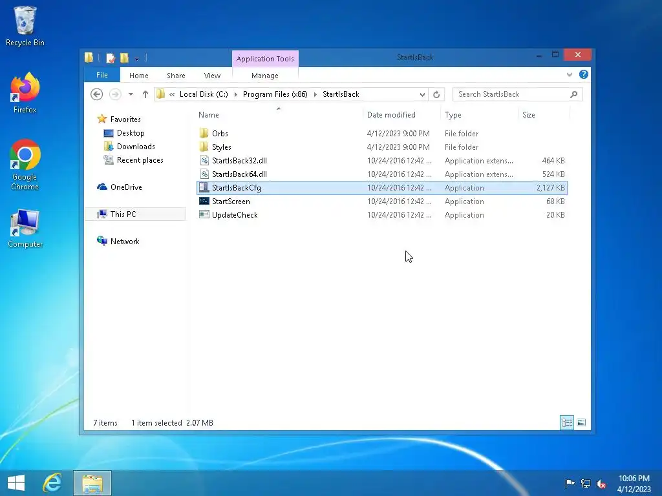Open the Recycle Bin desktop icon
The width and height of the screenshot is (662, 496).
25,26
